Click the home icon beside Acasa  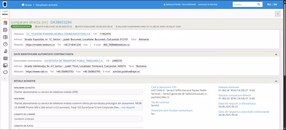coord(23,5)
